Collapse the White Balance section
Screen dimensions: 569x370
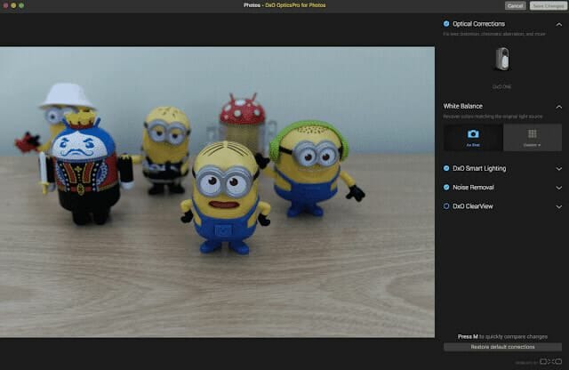559,107
